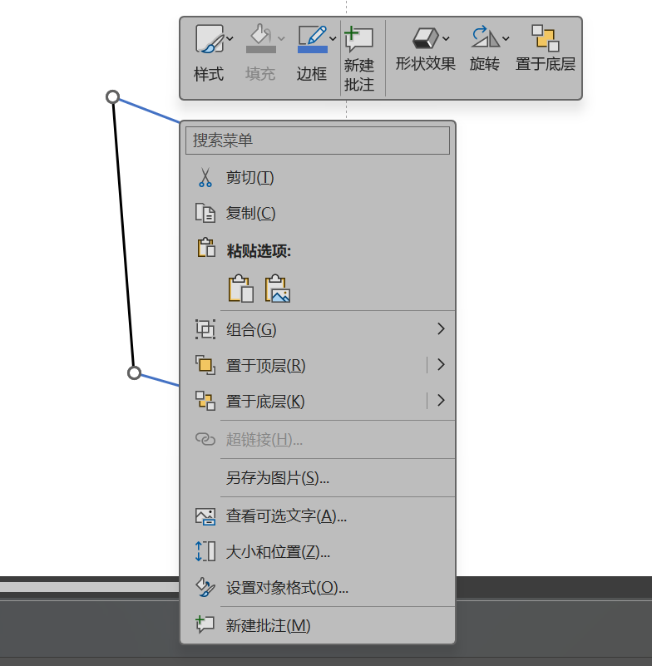
Task: Click the copy pages icon
Action: pyautogui.click(x=205, y=213)
